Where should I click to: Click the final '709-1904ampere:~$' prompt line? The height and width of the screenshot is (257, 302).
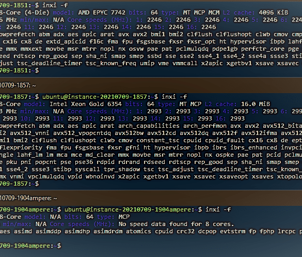[x=30, y=246]
